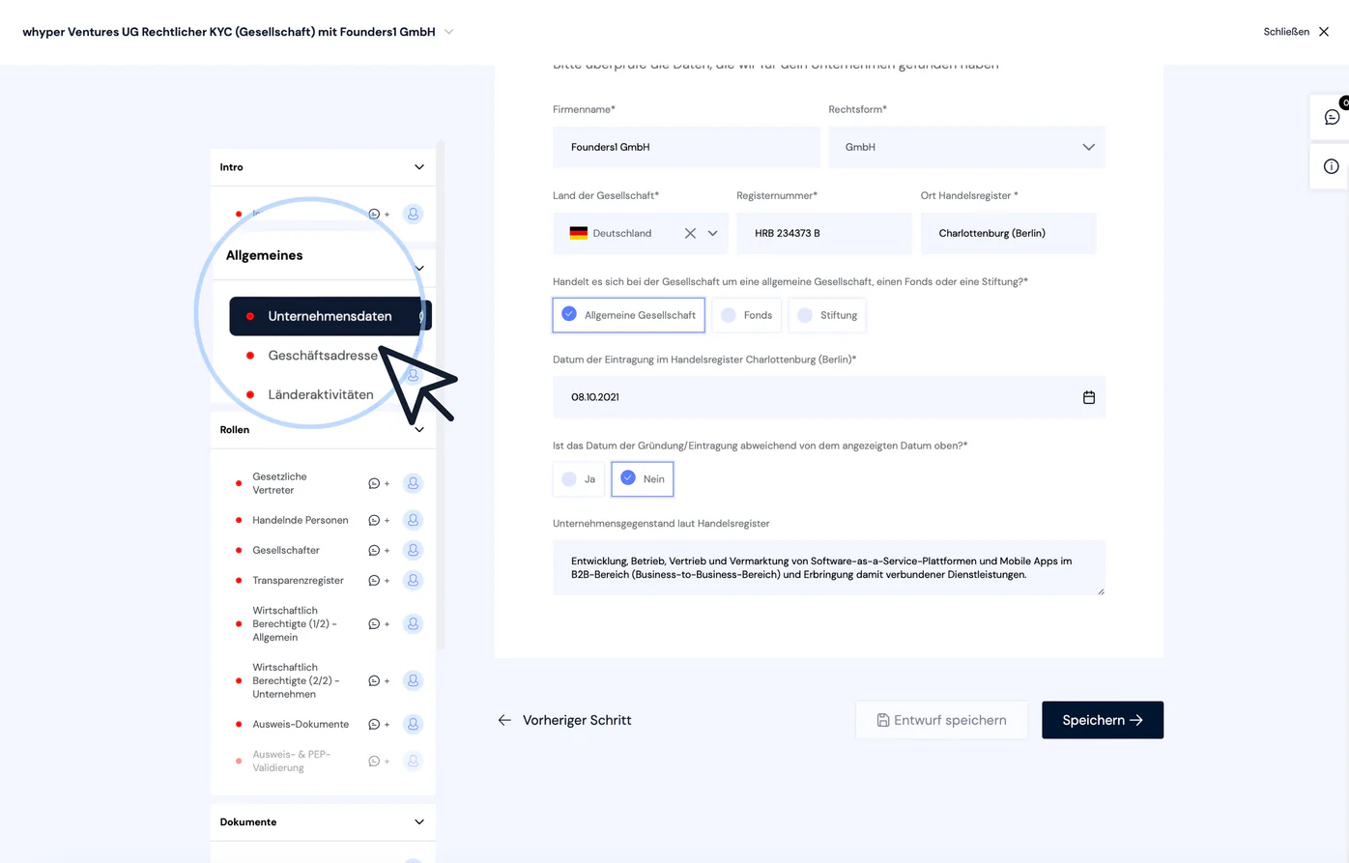Click the Registernummer input field
Viewport: 1349px width, 863px height.
click(x=824, y=233)
